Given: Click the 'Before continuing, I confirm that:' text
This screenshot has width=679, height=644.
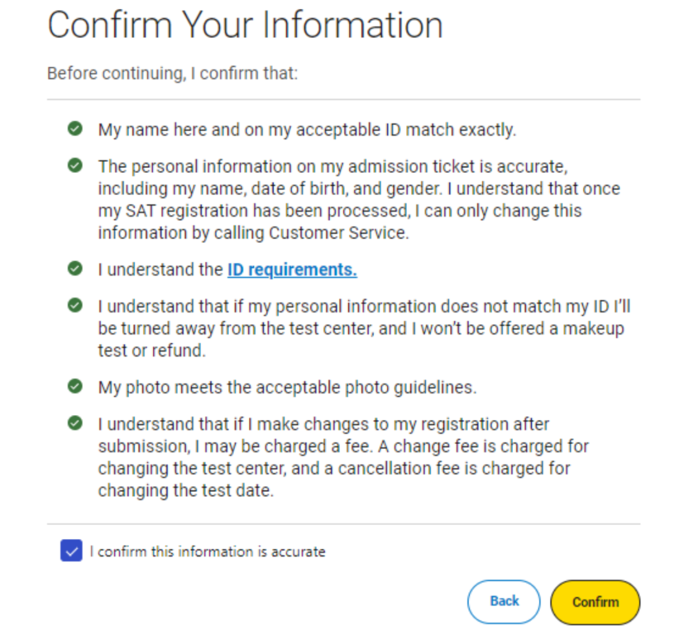Looking at the screenshot, I should [x=172, y=74].
